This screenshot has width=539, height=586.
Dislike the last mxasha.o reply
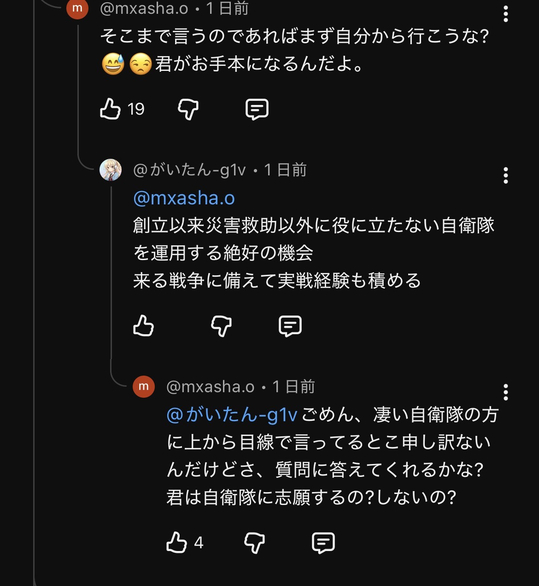(254, 542)
